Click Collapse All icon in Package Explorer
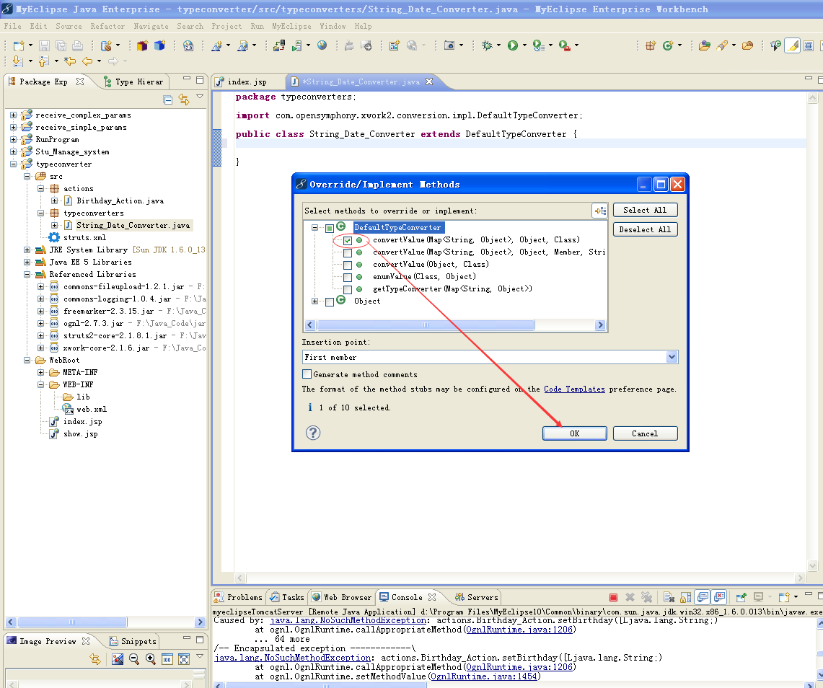Screen dimensions: 823x688 pyautogui.click(x=168, y=100)
